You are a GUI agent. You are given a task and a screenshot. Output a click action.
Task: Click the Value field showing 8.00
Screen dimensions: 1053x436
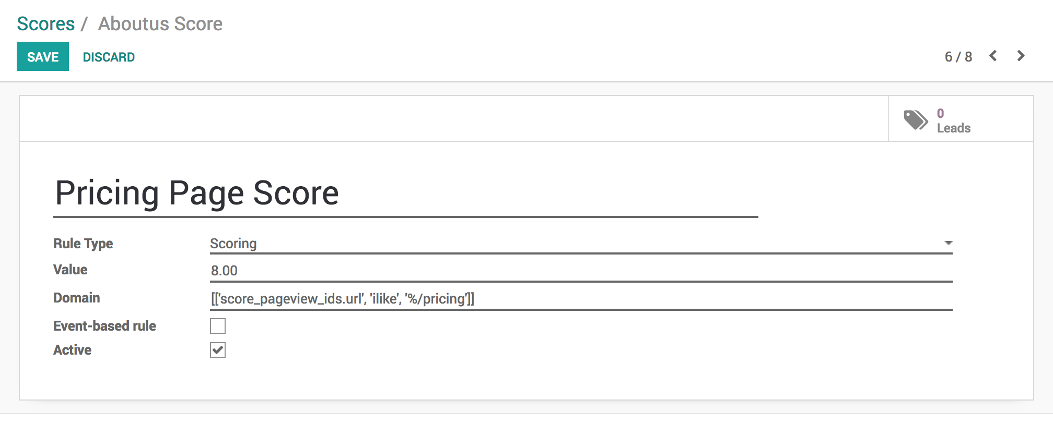pyautogui.click(x=581, y=271)
